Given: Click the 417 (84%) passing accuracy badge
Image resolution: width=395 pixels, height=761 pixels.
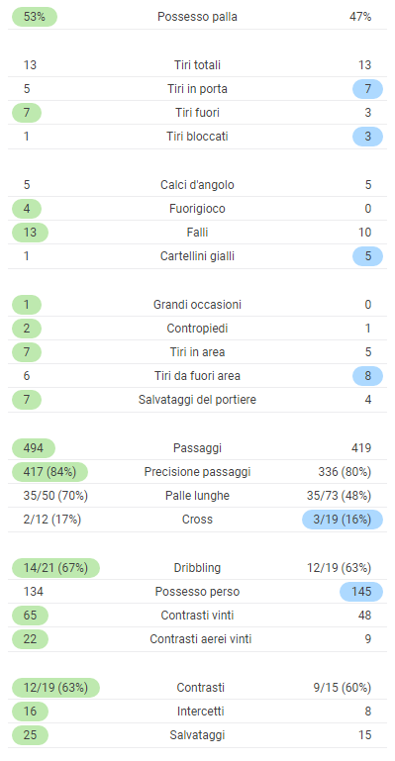Looking at the screenshot, I should click(x=49, y=472).
